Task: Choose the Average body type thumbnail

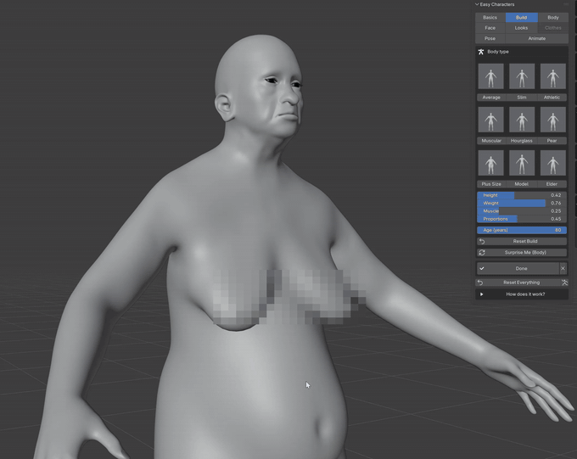Action: [x=491, y=76]
